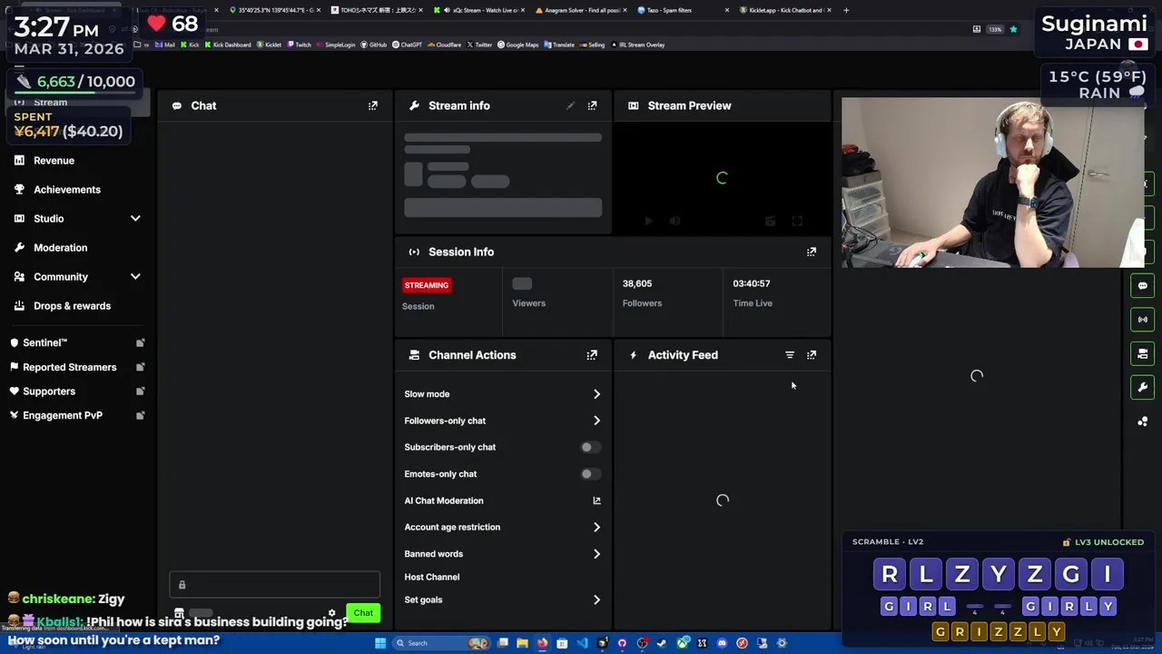The width and height of the screenshot is (1162, 654).
Task: Open Sentinel external link icon
Action: tap(140, 342)
